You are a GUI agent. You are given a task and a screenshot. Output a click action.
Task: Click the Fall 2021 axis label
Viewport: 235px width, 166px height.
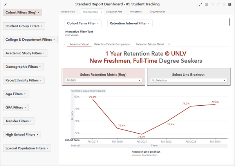[x=142, y=142]
